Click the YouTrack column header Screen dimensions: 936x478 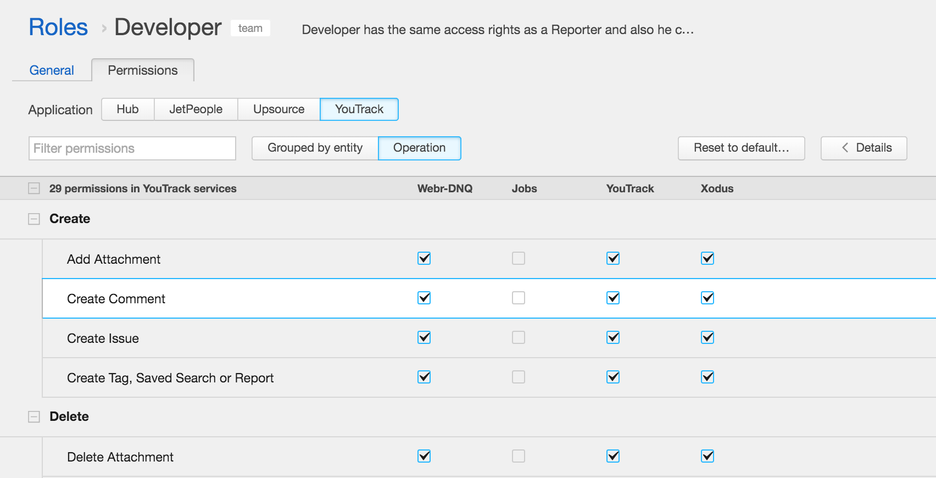[x=630, y=188]
